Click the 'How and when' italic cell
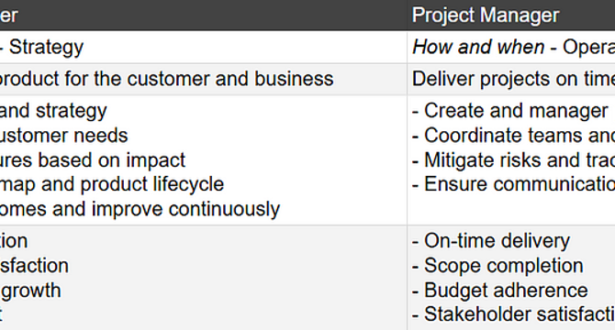Image resolution: width=615 pixels, height=330 pixels. tap(511, 47)
